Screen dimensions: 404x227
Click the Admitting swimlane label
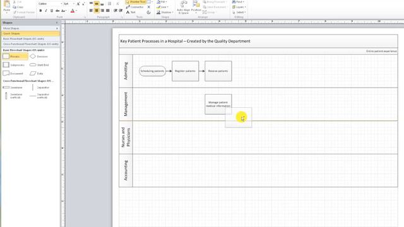point(126,71)
